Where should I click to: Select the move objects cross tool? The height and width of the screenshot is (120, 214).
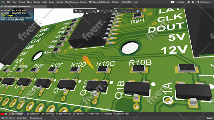[85, 11]
